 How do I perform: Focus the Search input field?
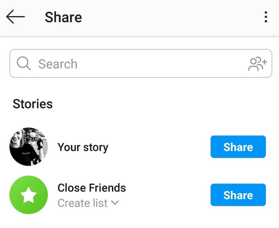click(141, 63)
